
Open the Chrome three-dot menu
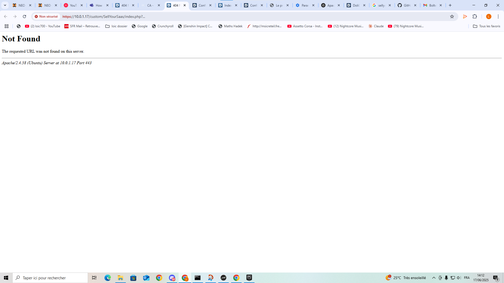point(498,17)
